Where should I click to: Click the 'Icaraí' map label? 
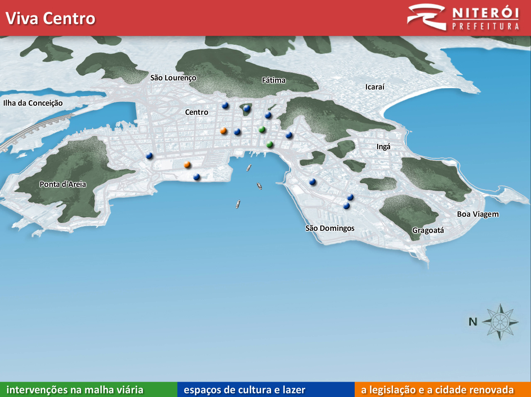point(375,87)
